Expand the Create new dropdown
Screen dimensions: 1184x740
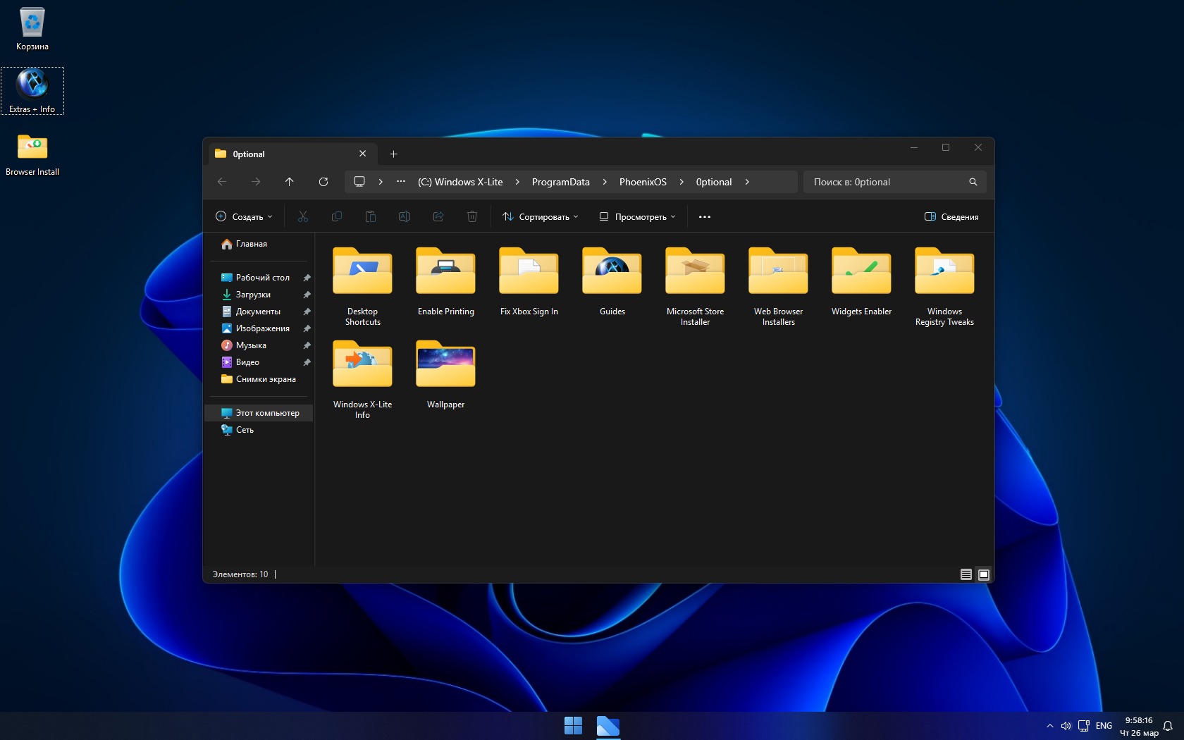244,216
